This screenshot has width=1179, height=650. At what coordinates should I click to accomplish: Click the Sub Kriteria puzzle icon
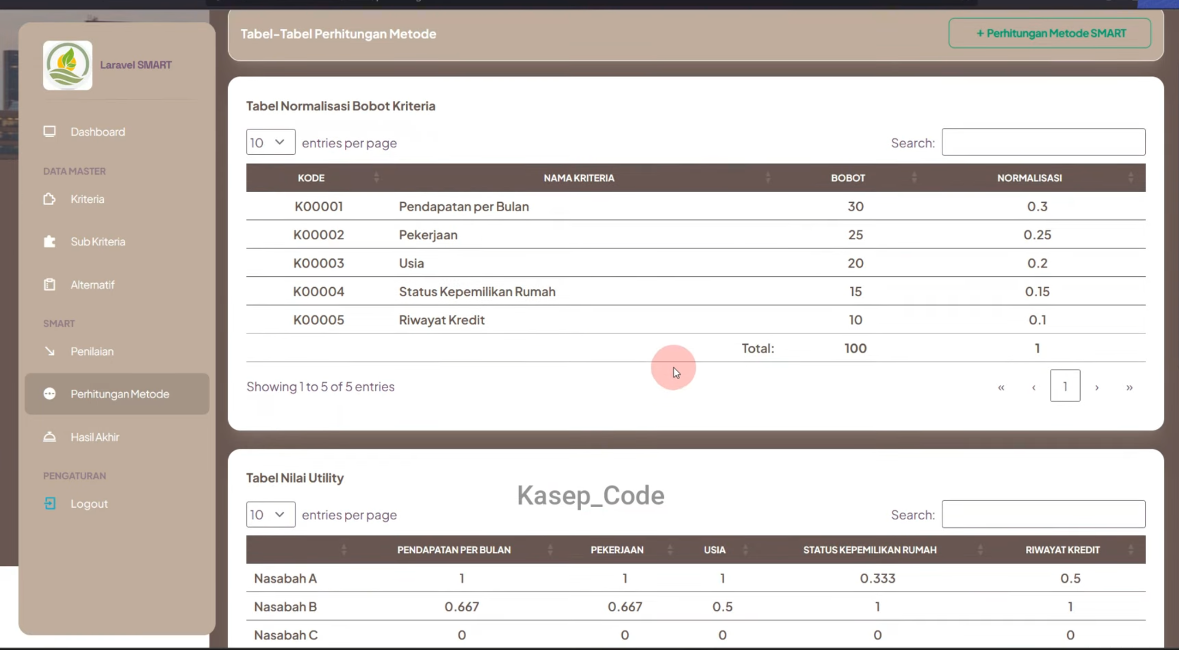[x=49, y=242]
